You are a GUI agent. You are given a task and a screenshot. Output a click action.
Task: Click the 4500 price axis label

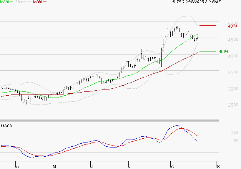[233, 40]
